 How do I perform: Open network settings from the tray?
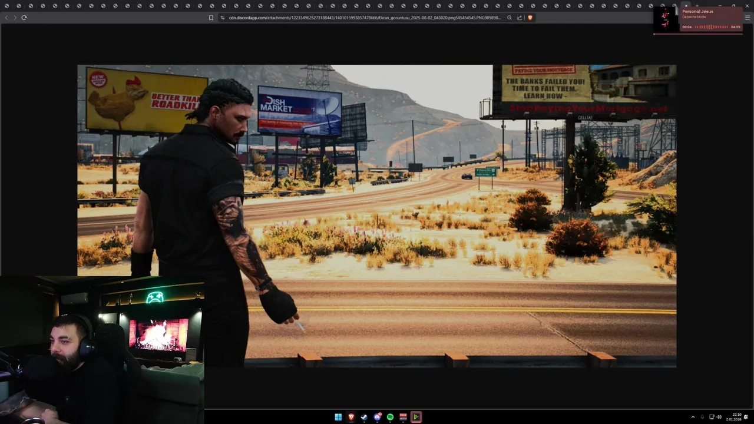point(712,417)
